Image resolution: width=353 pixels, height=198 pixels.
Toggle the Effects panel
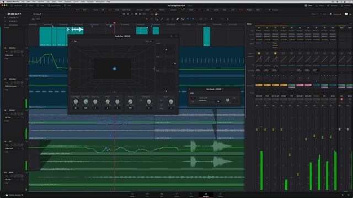[x=30, y=5]
